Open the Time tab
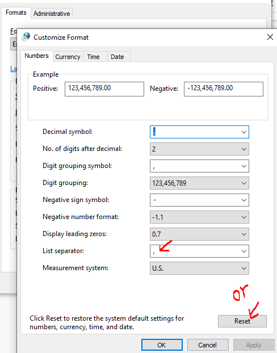 tap(94, 57)
